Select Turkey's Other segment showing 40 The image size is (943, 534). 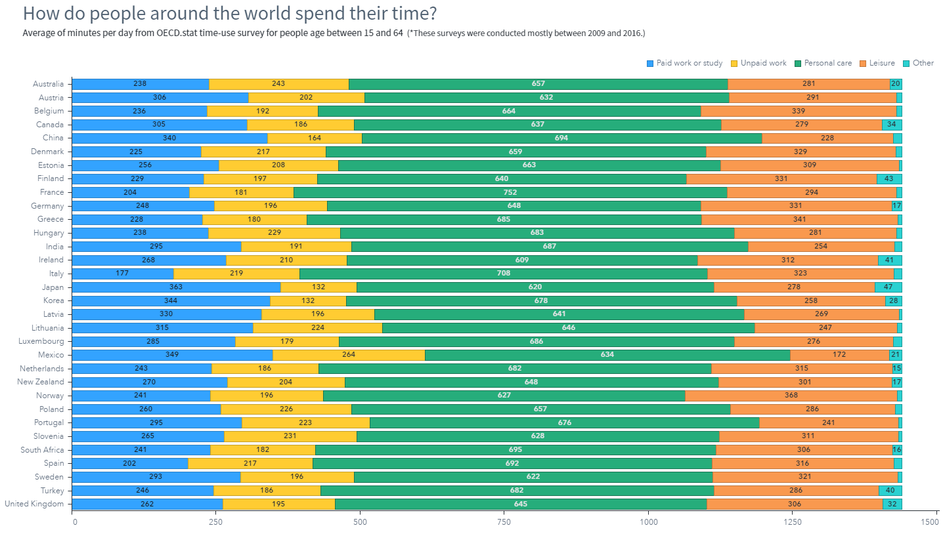click(890, 491)
